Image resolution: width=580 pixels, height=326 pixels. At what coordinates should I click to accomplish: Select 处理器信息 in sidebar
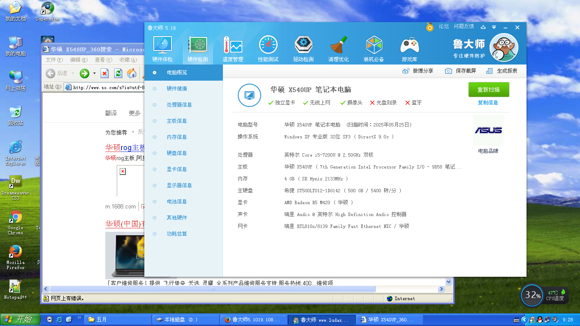[183, 105]
